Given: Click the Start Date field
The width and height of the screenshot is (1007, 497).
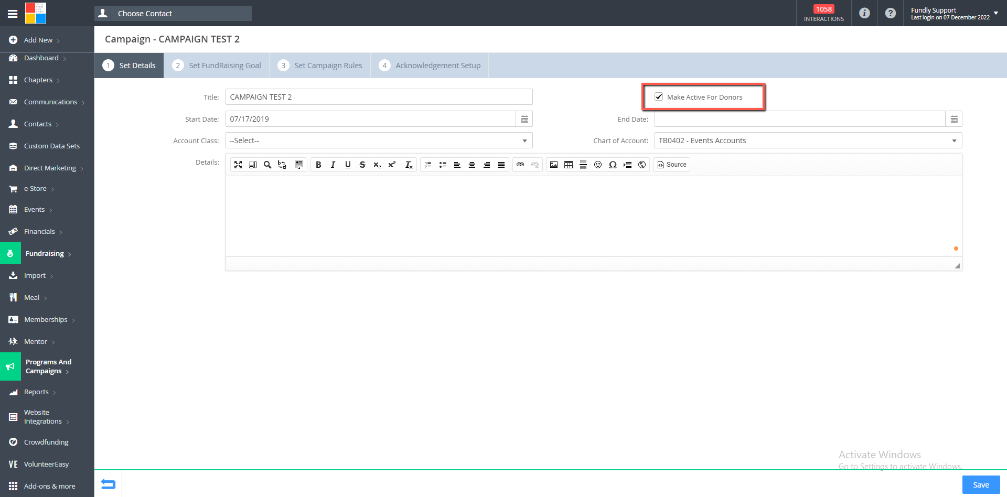Looking at the screenshot, I should (x=371, y=119).
